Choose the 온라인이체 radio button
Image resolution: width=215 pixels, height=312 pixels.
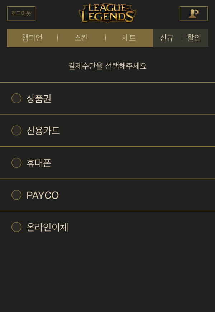[x=16, y=227]
